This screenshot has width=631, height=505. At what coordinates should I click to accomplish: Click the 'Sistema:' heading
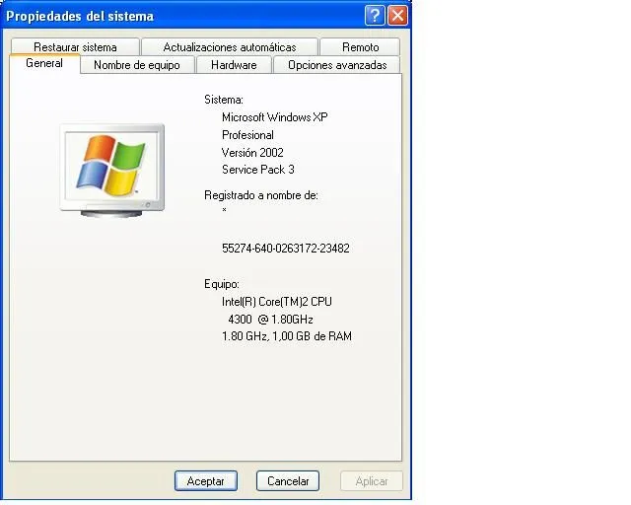pos(224,100)
